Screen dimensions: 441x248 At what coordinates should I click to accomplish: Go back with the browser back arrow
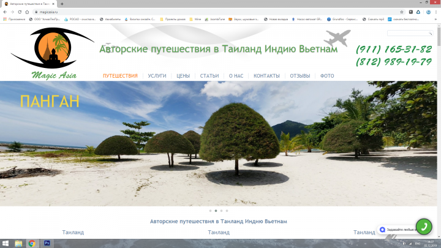5,12
